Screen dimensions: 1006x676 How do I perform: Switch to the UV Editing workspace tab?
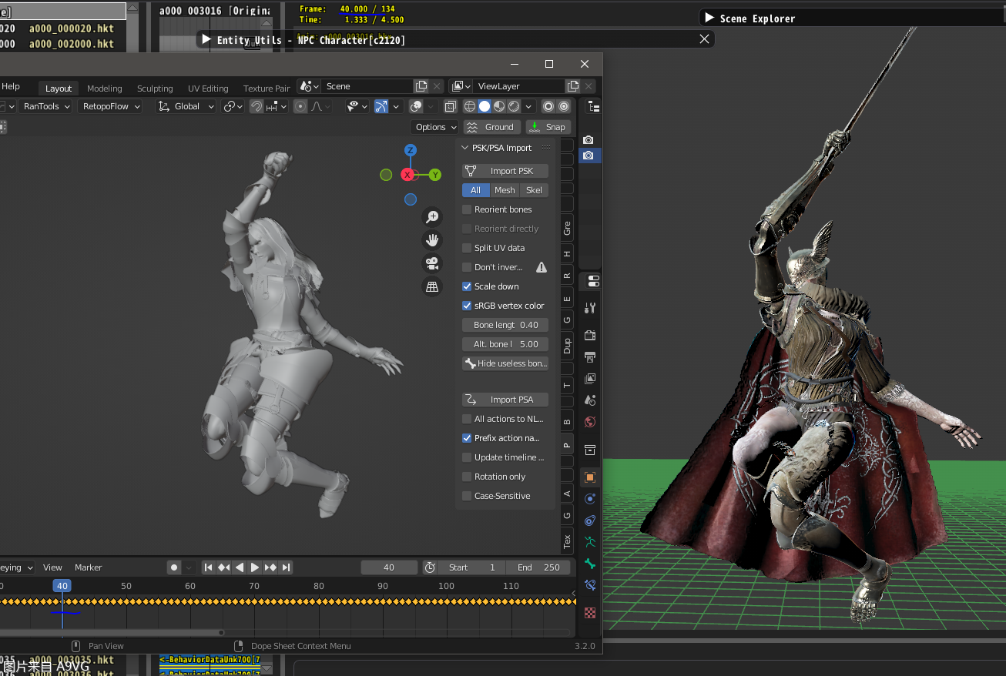pyautogui.click(x=208, y=89)
